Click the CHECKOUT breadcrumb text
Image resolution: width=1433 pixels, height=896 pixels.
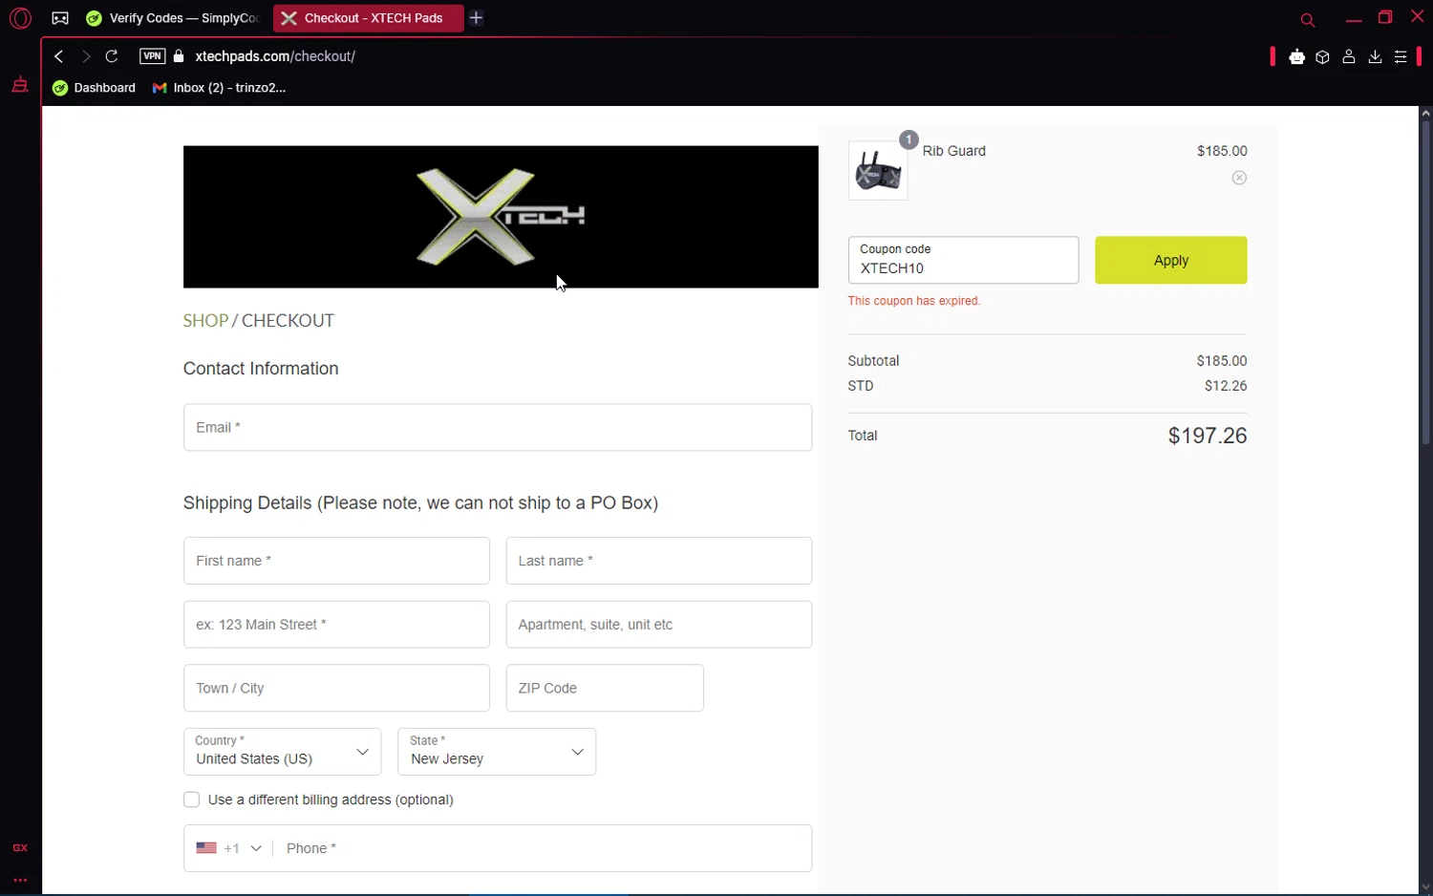coord(288,321)
